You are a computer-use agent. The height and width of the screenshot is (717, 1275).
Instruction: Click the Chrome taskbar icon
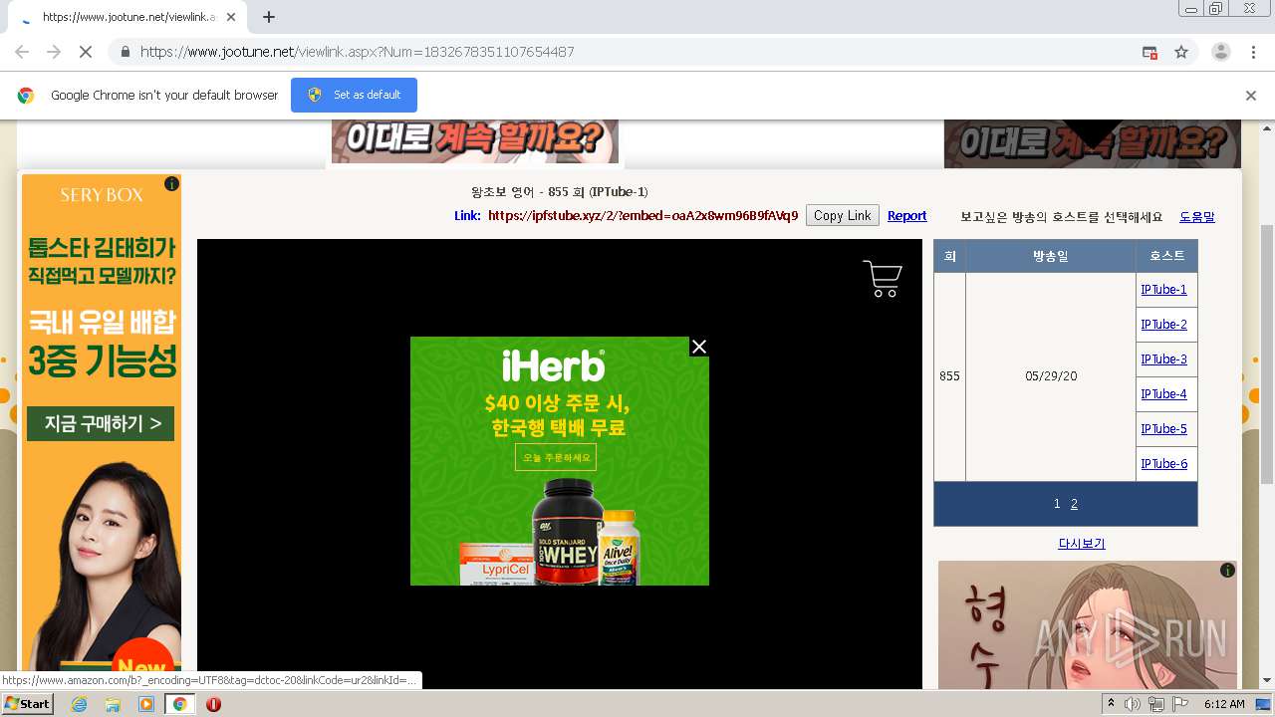tap(179, 704)
